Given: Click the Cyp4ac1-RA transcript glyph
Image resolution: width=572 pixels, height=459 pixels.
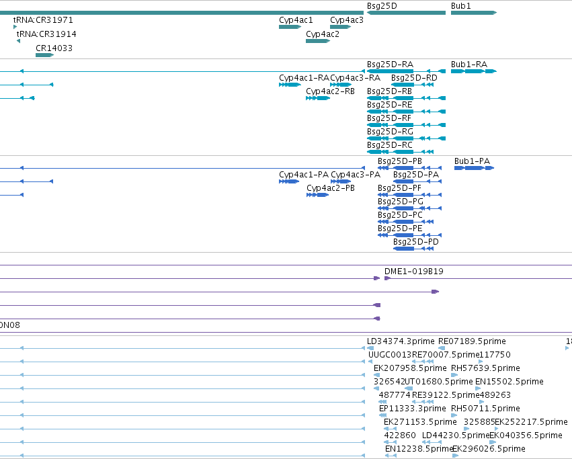Looking at the screenshot, I should click(x=290, y=85).
